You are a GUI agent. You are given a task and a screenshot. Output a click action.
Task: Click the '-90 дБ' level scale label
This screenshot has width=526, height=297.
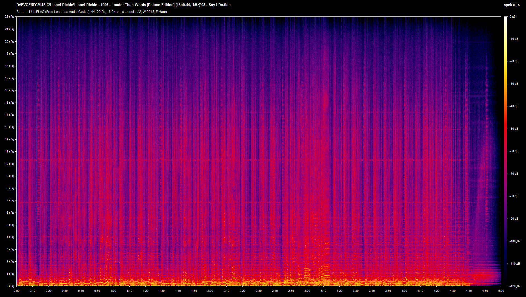point(514,219)
